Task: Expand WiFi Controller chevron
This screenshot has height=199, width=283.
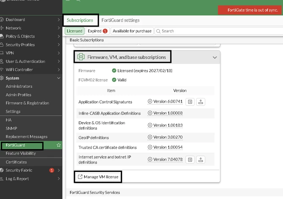Action: [x=58, y=70]
